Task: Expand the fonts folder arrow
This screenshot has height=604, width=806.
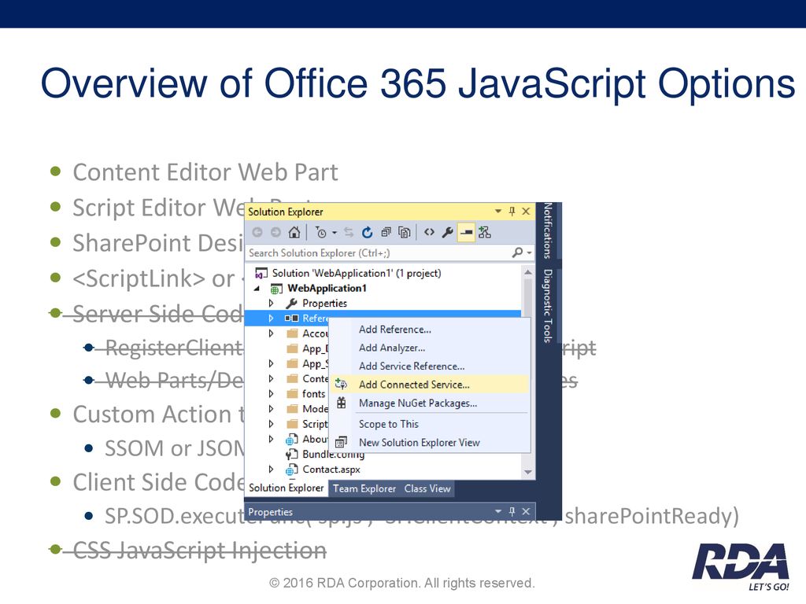Action: pos(271,394)
